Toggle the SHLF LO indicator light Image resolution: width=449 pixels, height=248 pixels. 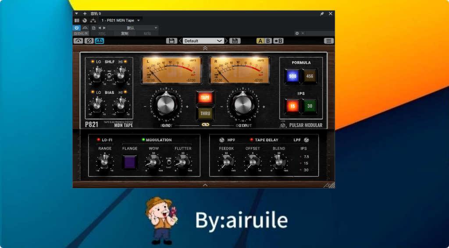point(93,61)
